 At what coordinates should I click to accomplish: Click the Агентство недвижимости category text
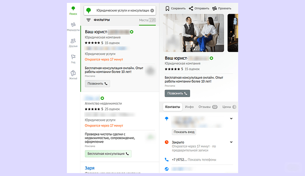coord(103,103)
